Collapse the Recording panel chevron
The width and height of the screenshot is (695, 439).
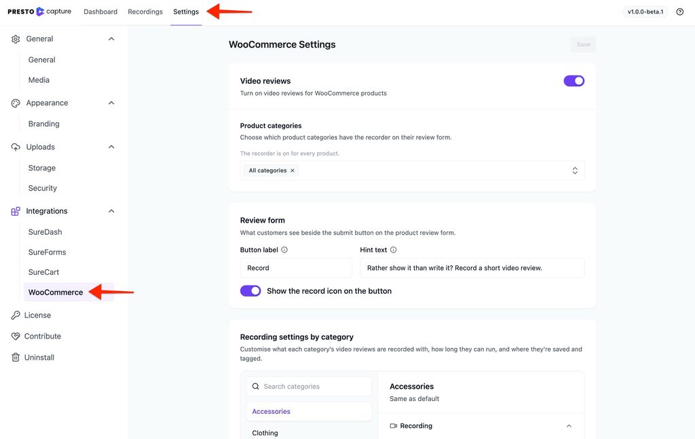point(569,425)
